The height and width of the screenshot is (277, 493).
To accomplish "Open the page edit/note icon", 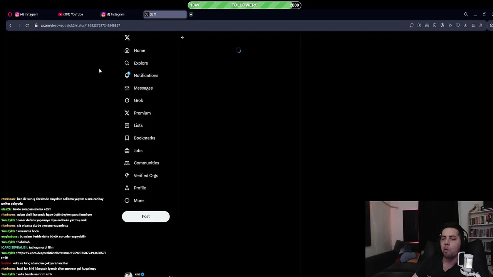I will pyautogui.click(x=419, y=25).
